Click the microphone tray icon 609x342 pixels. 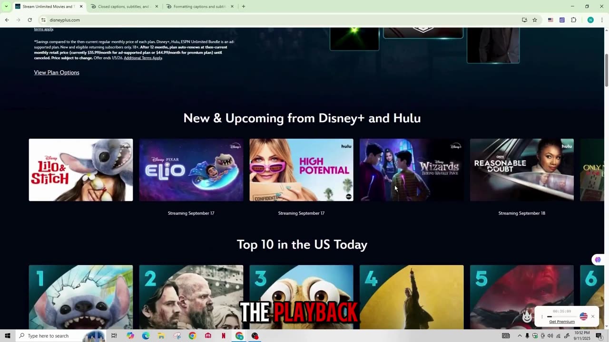(x=527, y=336)
